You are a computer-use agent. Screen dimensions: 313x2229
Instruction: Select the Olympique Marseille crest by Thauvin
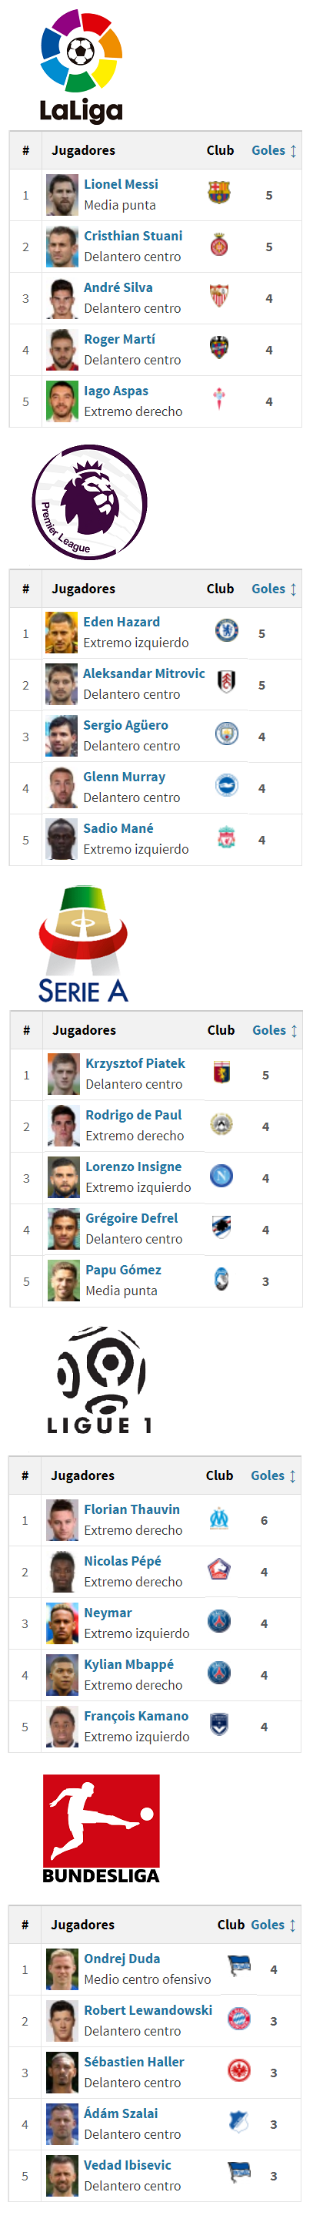coord(220,1519)
